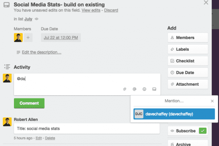The image size is (219, 146).
Task: Click the View edits link
Action: [91, 10]
